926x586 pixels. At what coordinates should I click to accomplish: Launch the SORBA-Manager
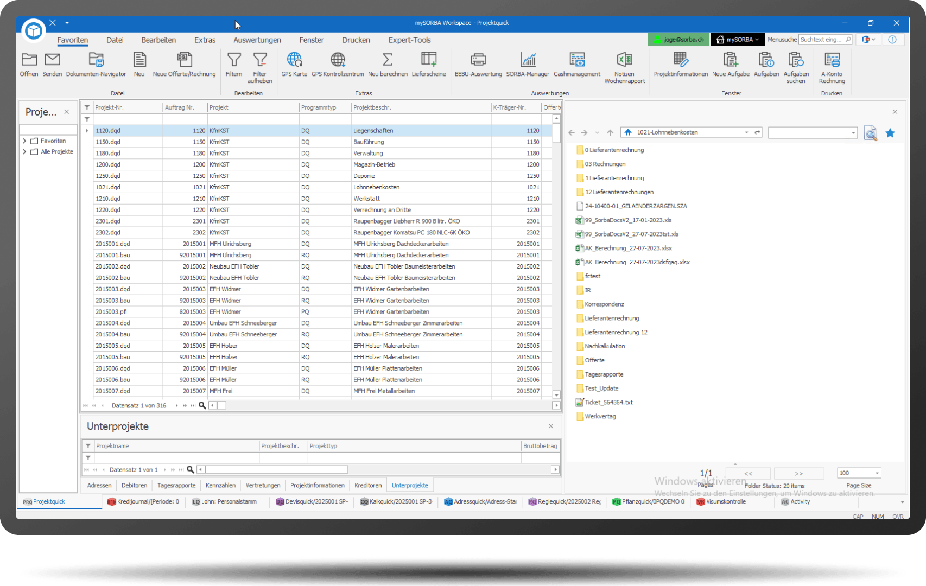(528, 60)
